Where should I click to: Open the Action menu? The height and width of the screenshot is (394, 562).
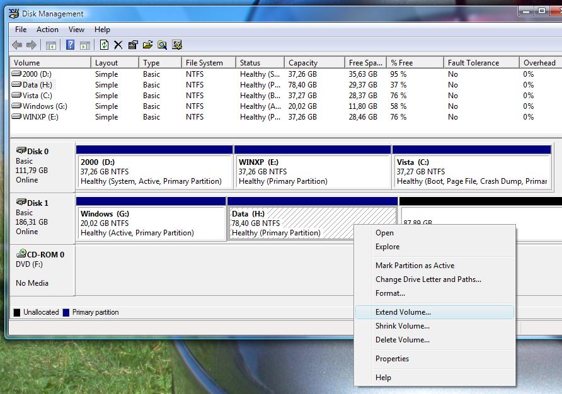(47, 30)
